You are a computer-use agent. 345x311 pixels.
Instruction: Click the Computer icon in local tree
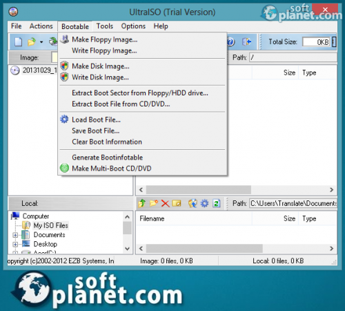[x=15, y=216]
